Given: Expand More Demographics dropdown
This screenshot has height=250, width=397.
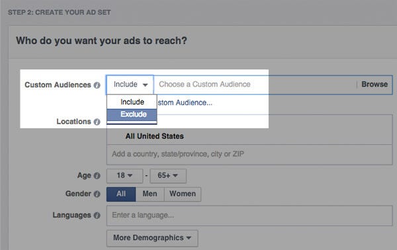Looking at the screenshot, I should (x=152, y=238).
